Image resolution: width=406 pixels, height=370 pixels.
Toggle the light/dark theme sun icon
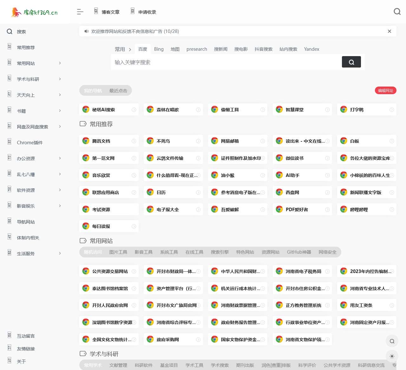point(392,356)
